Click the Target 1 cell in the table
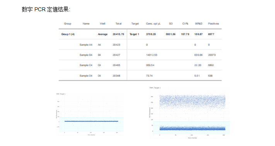The height and width of the screenshot is (146, 275). (134, 34)
